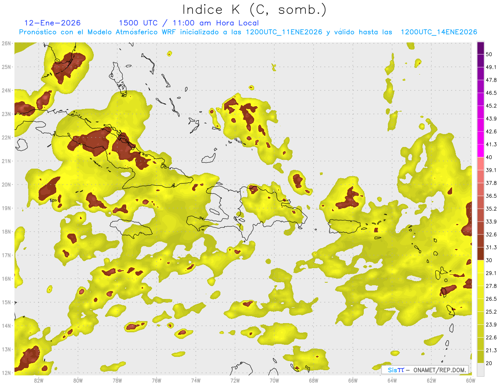The image size is (500, 386).
Task: Click the latitude axis label '26N'
Action: coord(6,43)
